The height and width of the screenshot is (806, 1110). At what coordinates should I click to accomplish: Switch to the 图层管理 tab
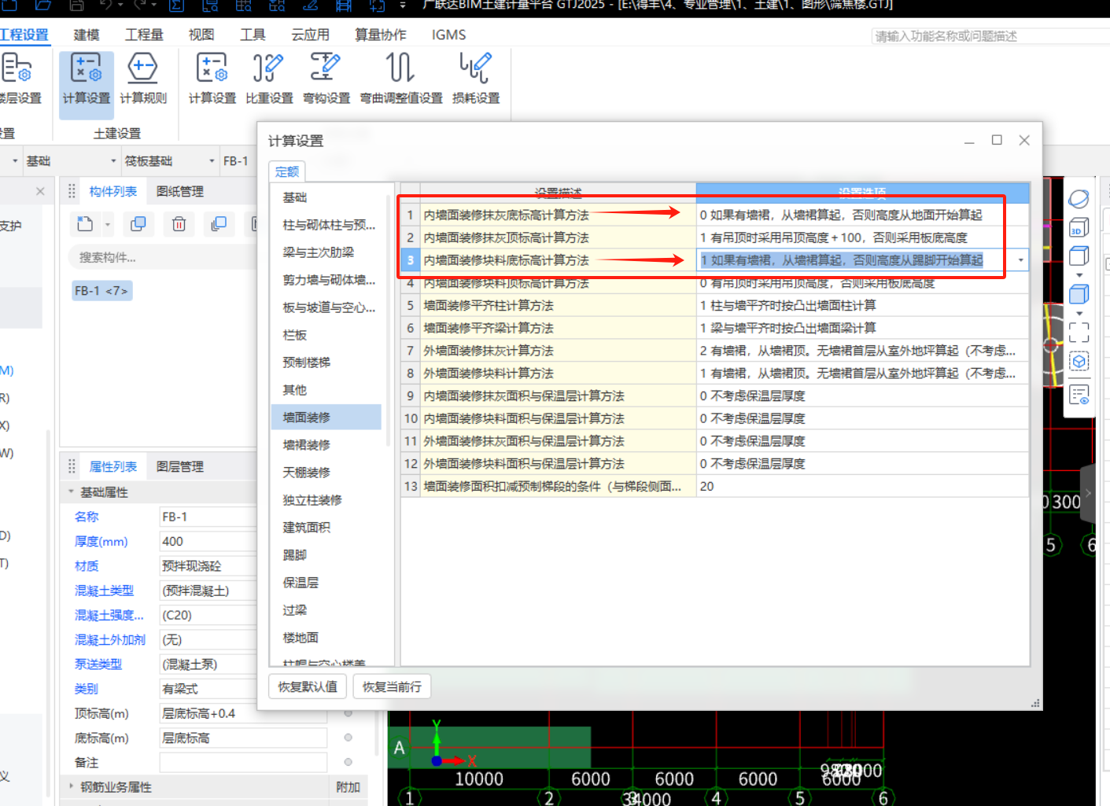click(x=179, y=466)
